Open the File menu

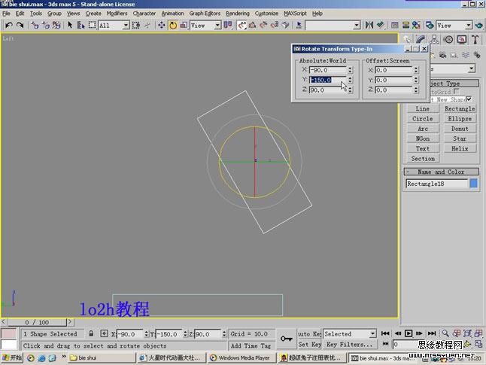[x=6, y=14]
